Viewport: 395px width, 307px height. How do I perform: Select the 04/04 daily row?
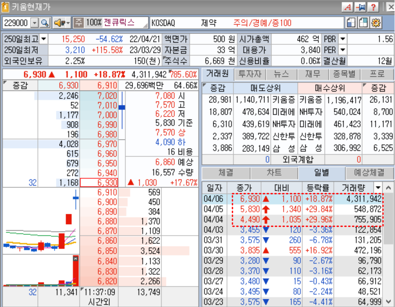[x=294, y=219]
